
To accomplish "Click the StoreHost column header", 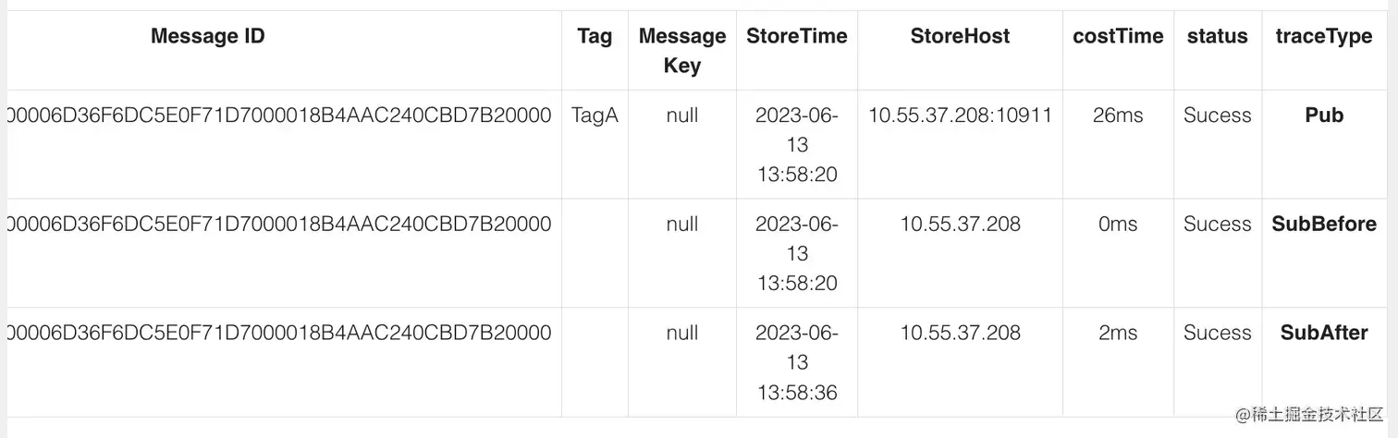I will 960,37.
